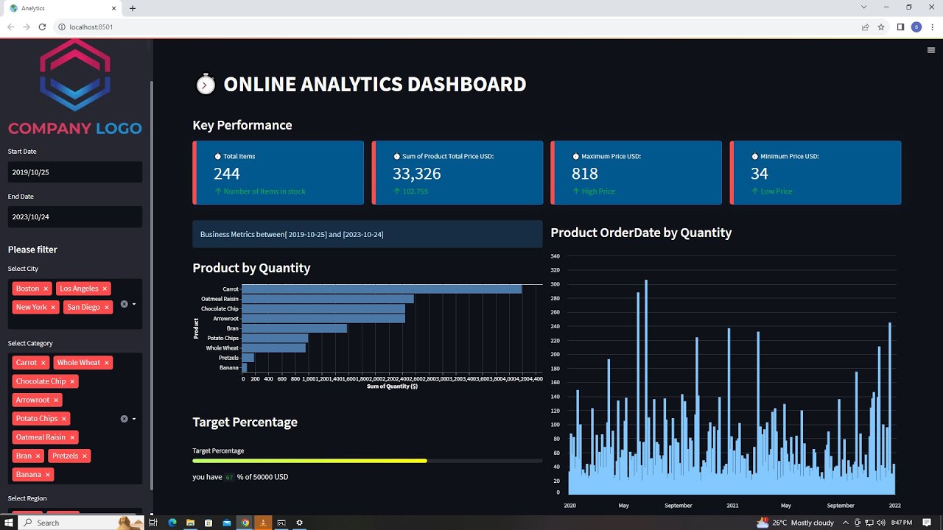Click the Total Items metric card
Image resolution: width=943 pixels, height=530 pixels.
[x=278, y=173]
